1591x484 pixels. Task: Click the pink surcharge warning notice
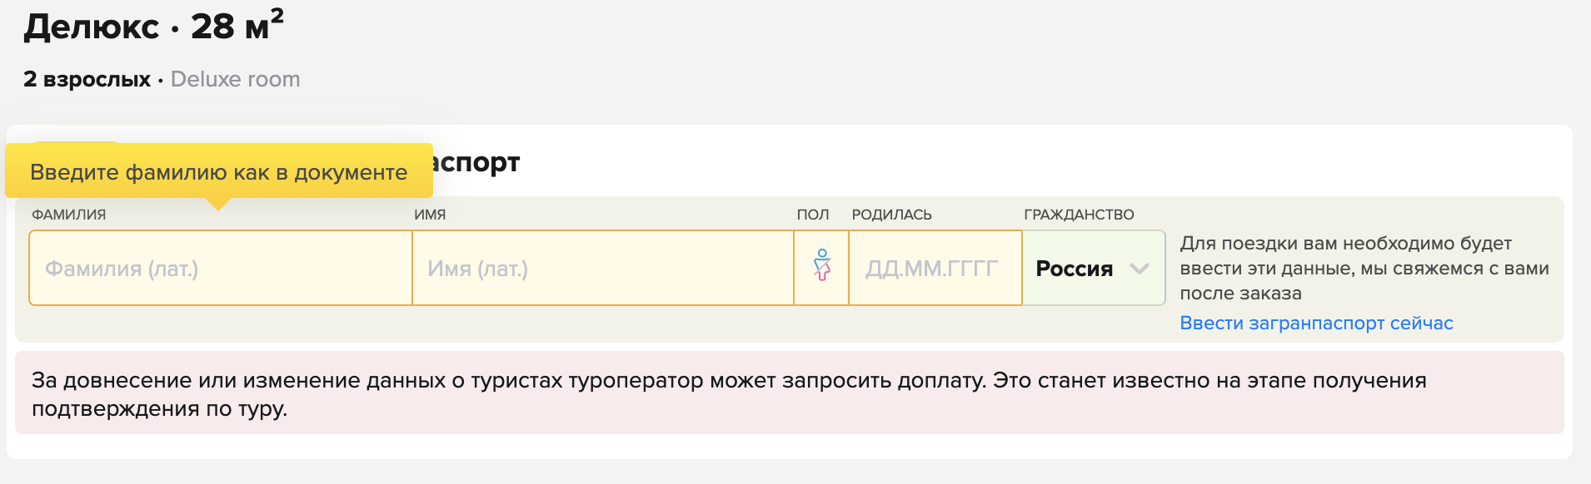(790, 393)
